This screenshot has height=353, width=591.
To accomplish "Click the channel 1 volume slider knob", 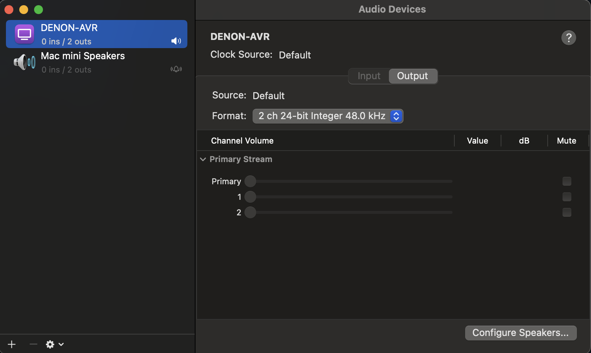I will point(250,197).
